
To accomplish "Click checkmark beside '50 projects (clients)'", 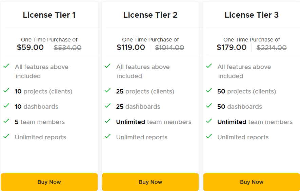I will click(x=209, y=90).
